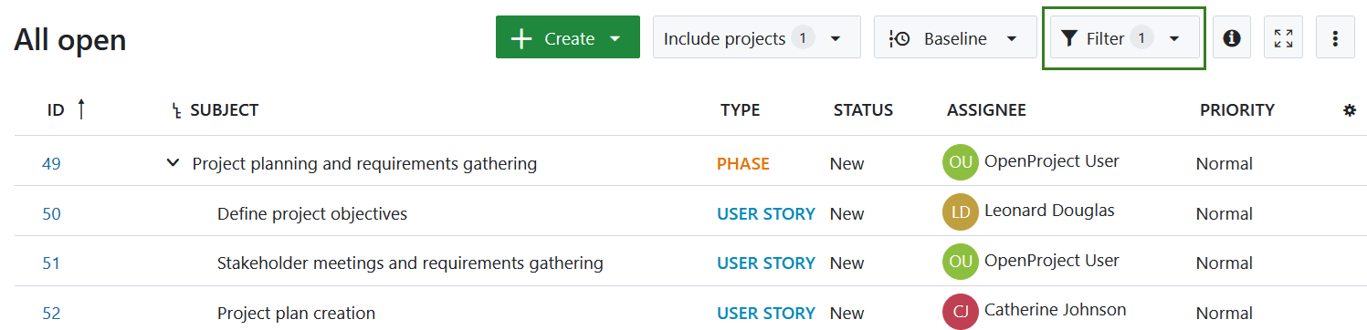
Task: Click the PRIORITY column header
Action: tap(1236, 109)
